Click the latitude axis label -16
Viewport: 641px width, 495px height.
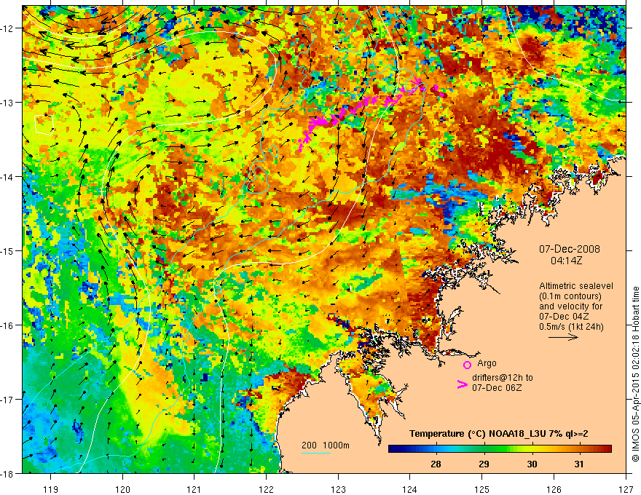(8, 325)
